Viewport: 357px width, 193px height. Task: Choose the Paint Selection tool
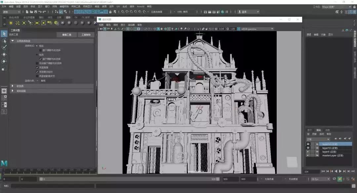[4, 48]
